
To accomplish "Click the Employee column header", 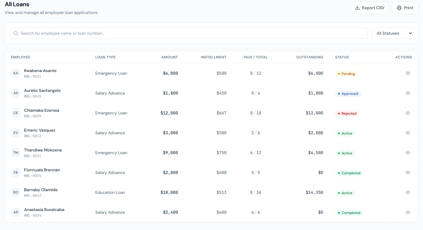I will pyautogui.click(x=20, y=57).
